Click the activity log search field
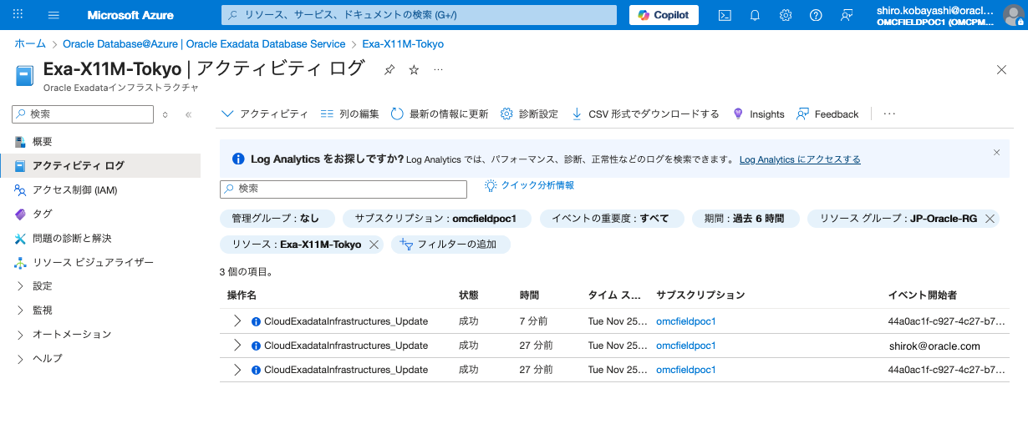Image resolution: width=1028 pixels, height=429 pixels. pyautogui.click(x=344, y=189)
